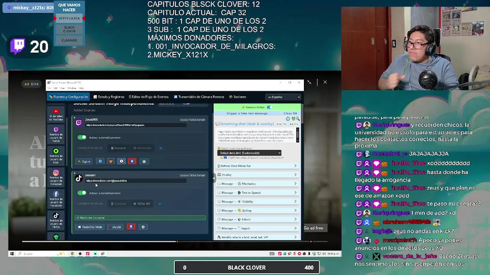Stop the ZeusDRR Twitch source with red button
Image resolution: width=490 pixels, height=275 pixels.
(132, 161)
